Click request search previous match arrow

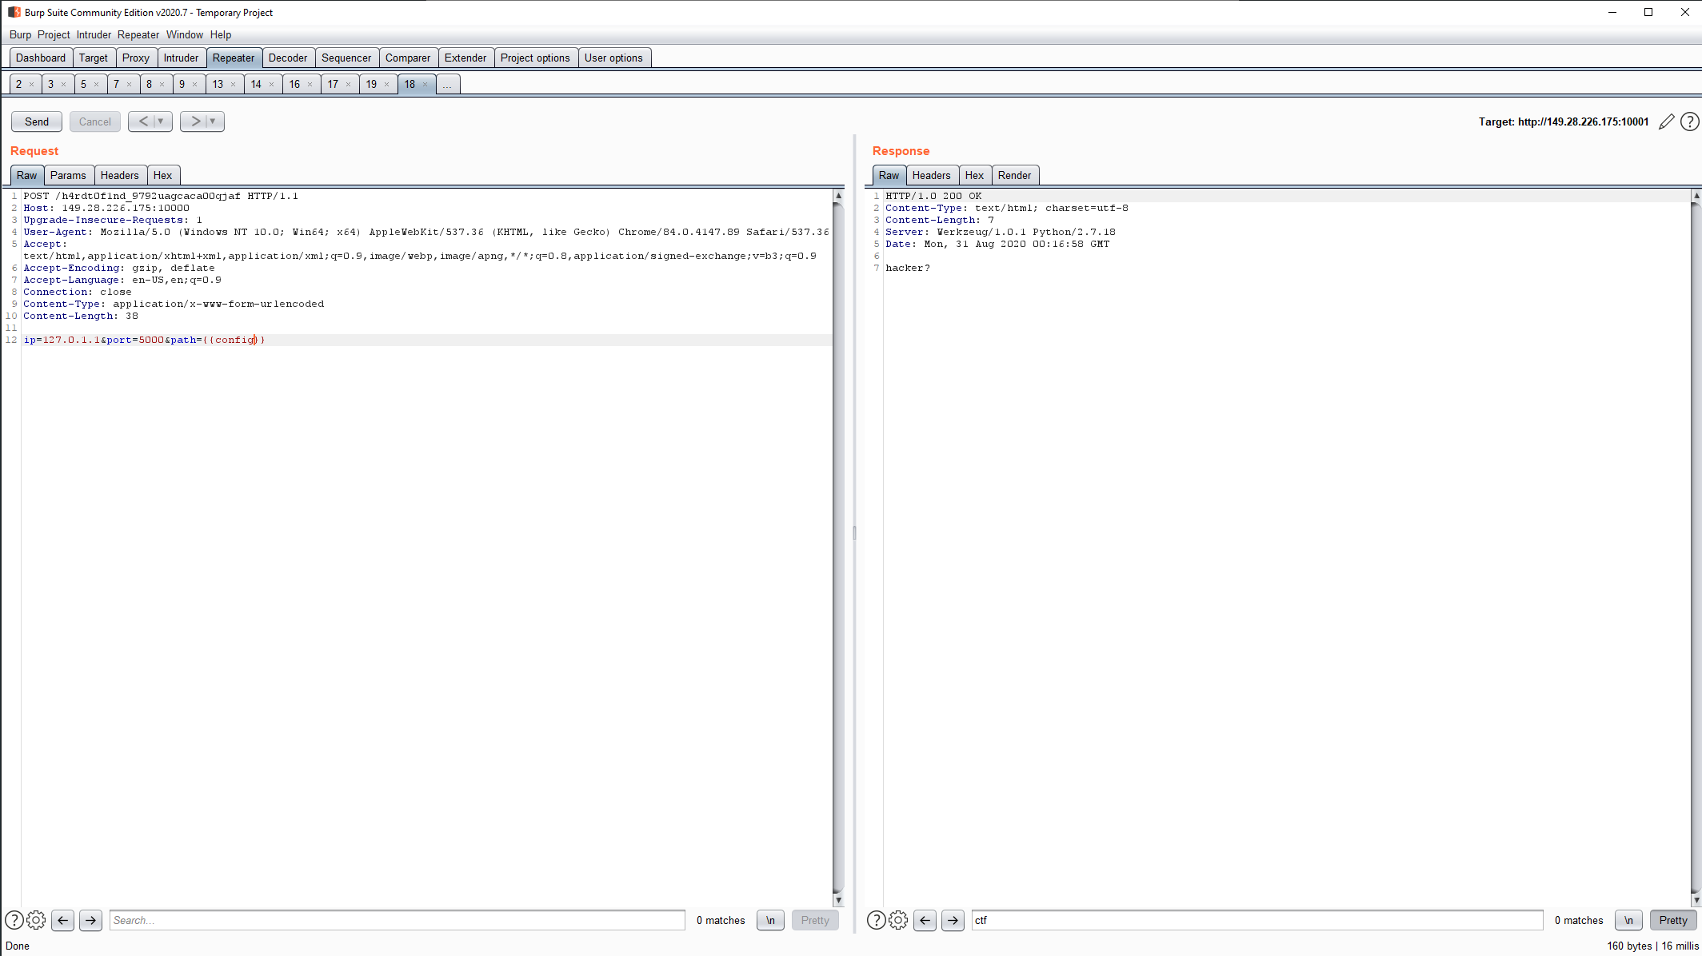[x=63, y=920]
